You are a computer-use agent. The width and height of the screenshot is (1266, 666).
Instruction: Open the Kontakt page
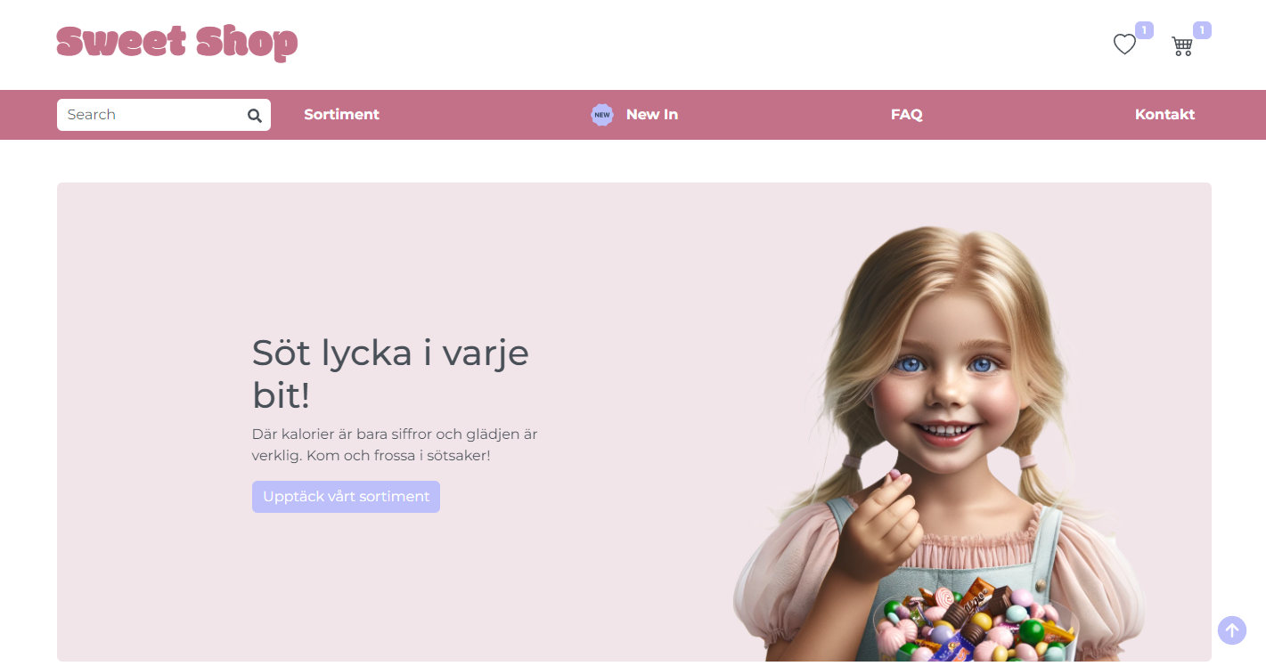pos(1164,114)
